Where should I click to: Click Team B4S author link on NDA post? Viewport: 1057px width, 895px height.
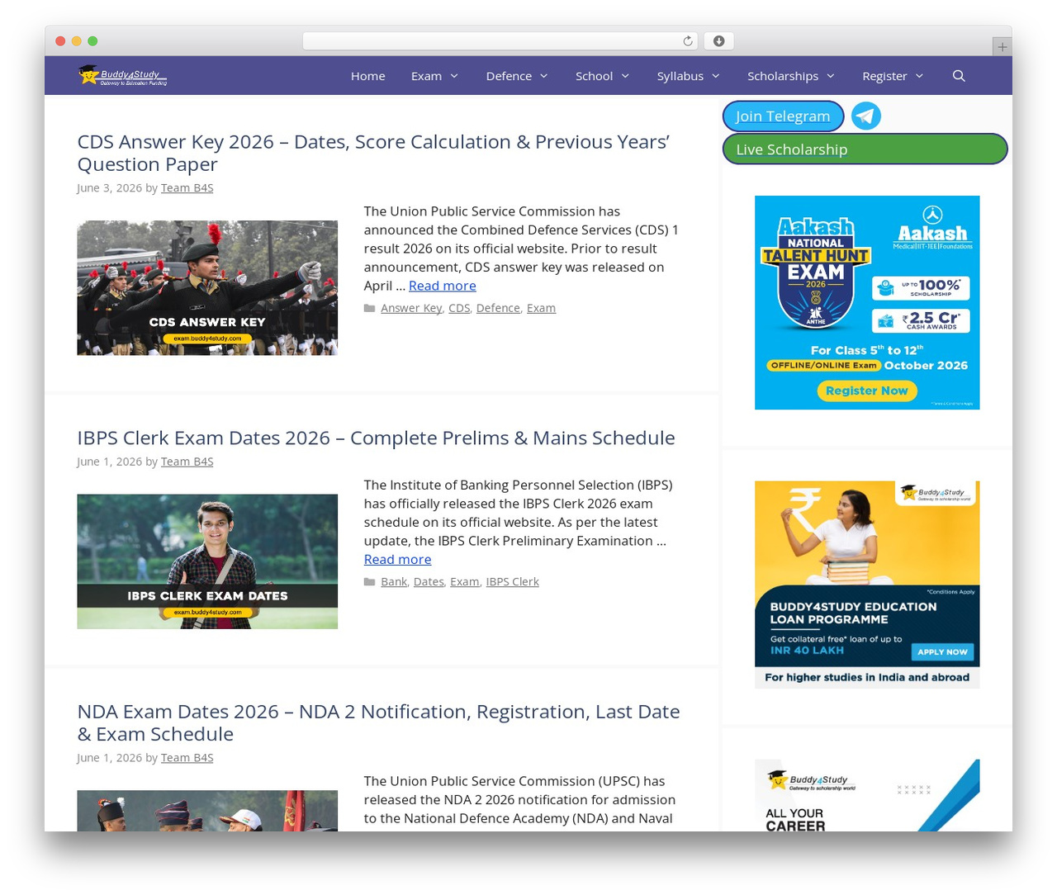coord(187,758)
